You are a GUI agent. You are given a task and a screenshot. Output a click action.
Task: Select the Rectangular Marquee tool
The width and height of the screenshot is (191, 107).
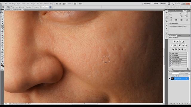pos(2,15)
